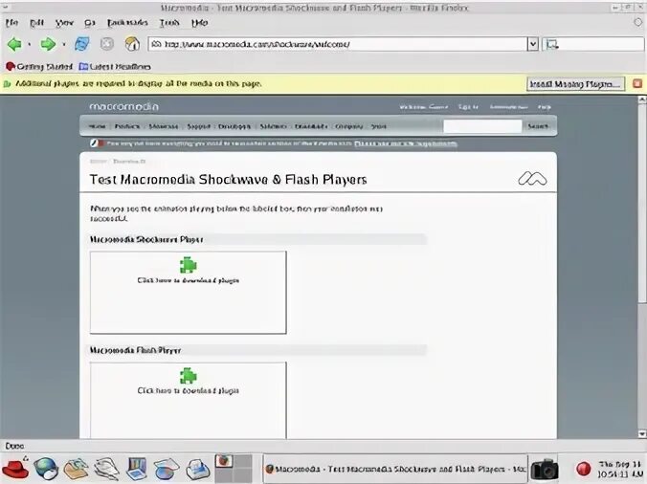Launch the globe web browser panel icon
Image resolution: width=647 pixels, height=484 pixels.
pos(46,469)
